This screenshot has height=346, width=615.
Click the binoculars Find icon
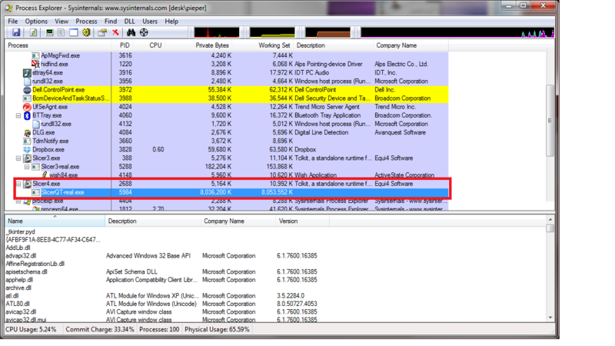tap(131, 33)
